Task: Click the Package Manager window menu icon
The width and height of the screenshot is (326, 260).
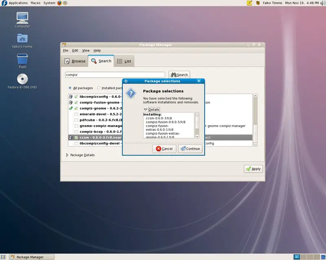Action: 64,45
